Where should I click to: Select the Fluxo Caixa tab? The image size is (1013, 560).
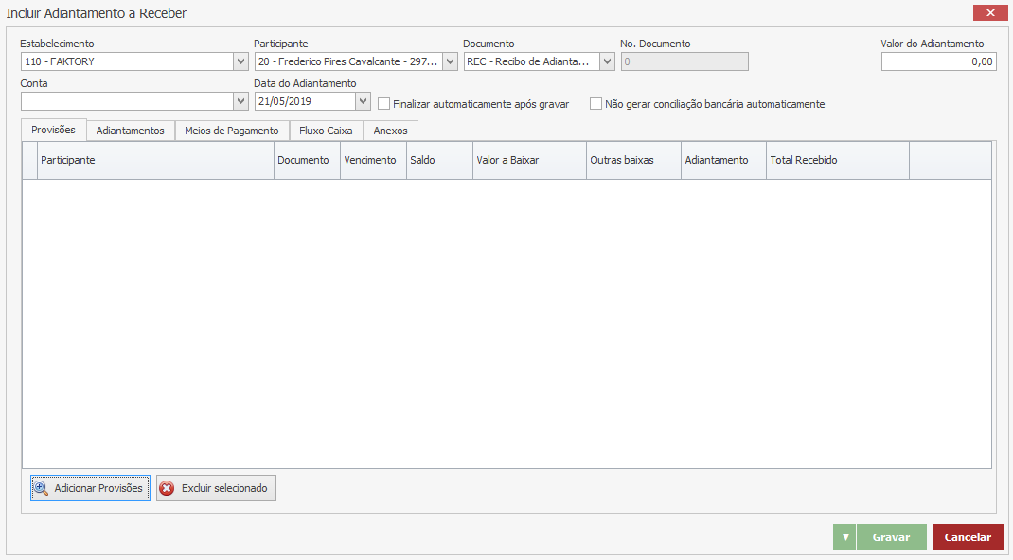pos(326,131)
